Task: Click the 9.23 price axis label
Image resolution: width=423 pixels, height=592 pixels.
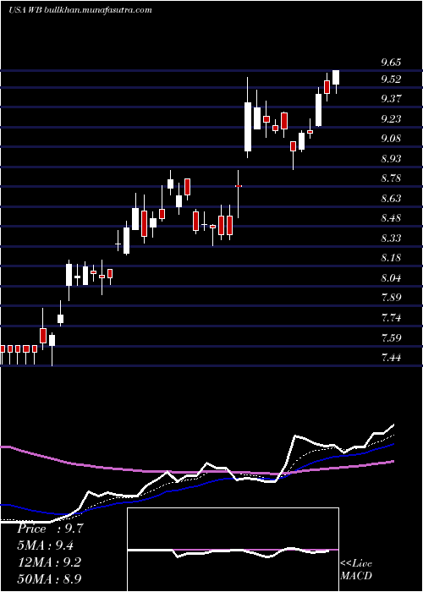Action: click(x=391, y=119)
